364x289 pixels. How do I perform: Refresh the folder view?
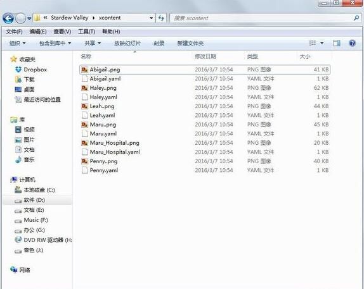161,18
